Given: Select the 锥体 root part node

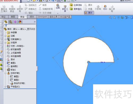Looking at the screenshot, I should click(20, 29).
